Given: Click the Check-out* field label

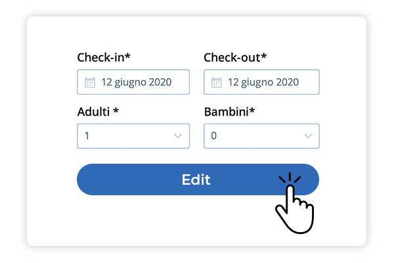Looking at the screenshot, I should pyautogui.click(x=235, y=57).
